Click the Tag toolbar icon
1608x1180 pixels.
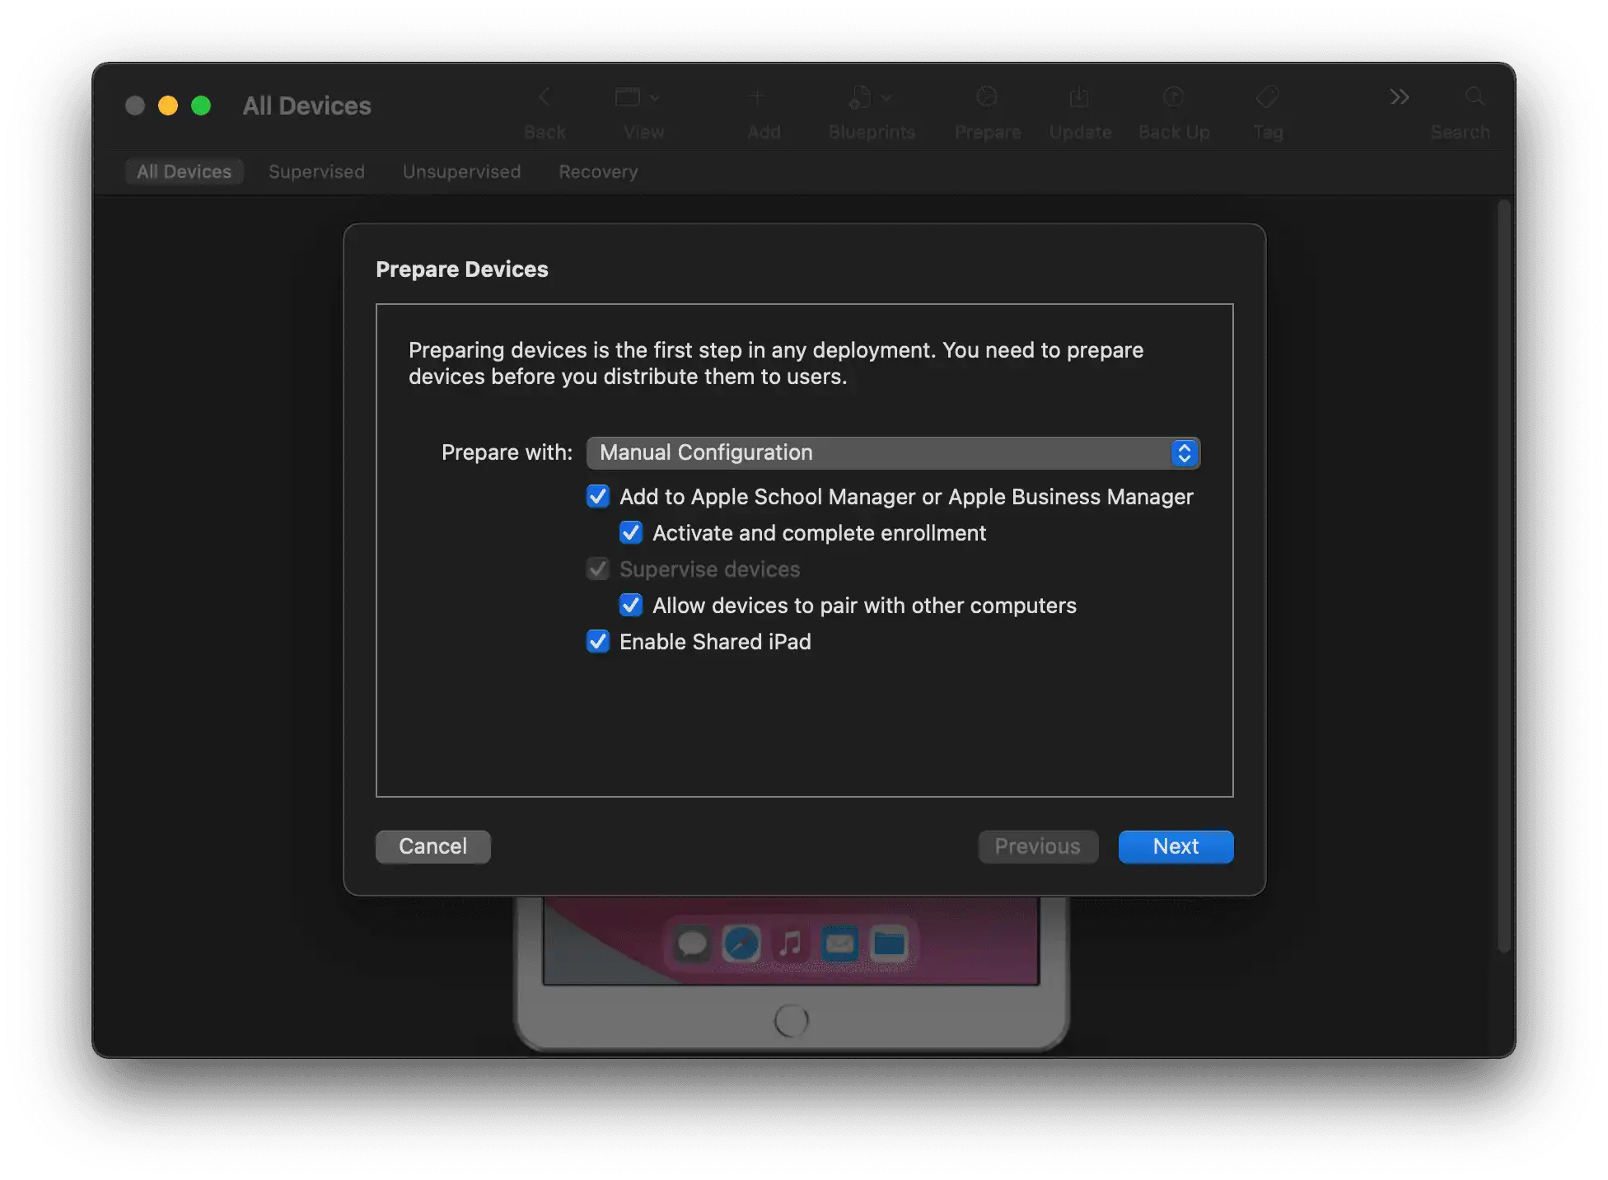pos(1267,97)
